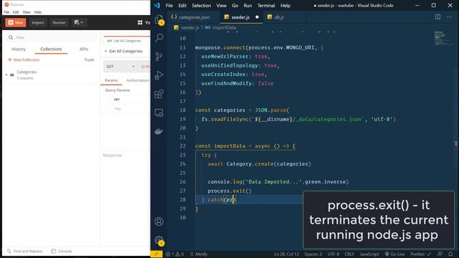Open the VS Code Search panel

159,37
